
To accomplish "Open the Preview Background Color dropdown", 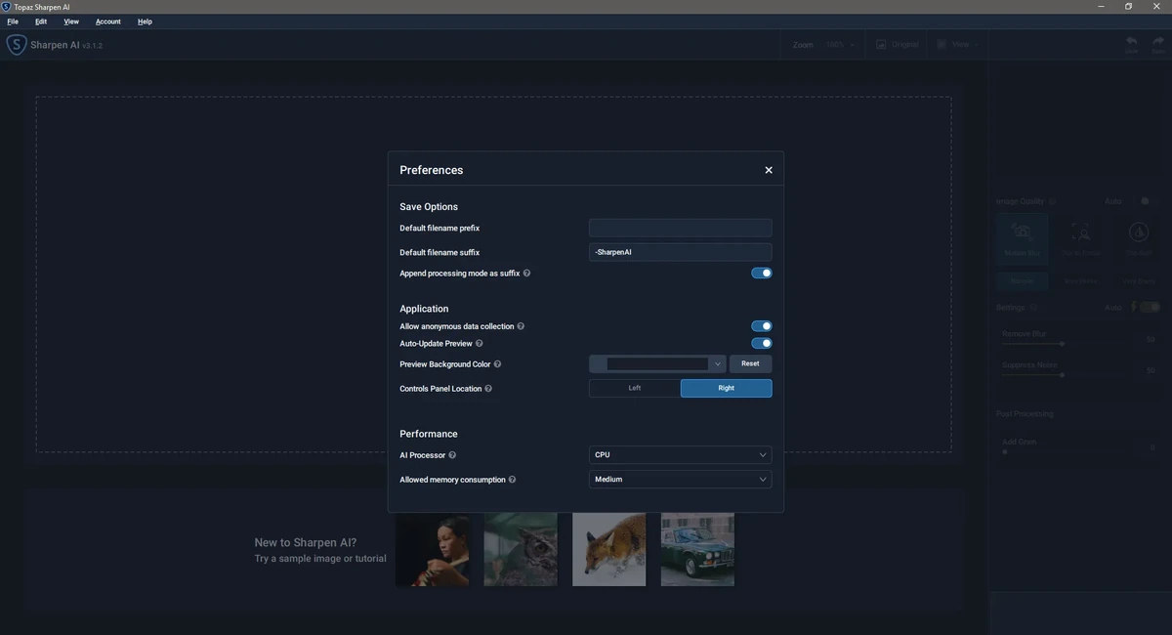I will tap(657, 363).
